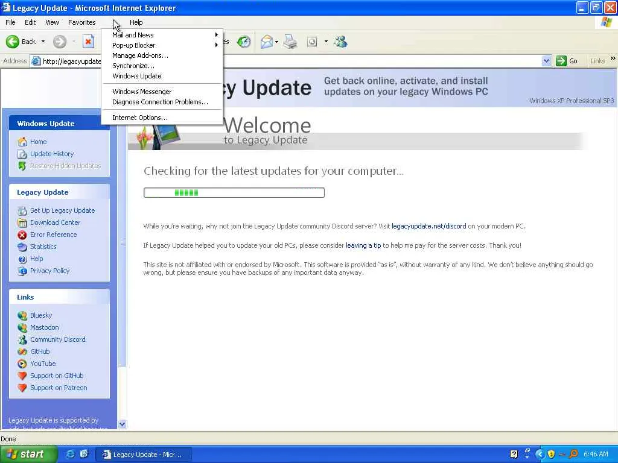618x463 pixels.
Task: Open the Back button history dropdown arrow
Action: (43, 42)
